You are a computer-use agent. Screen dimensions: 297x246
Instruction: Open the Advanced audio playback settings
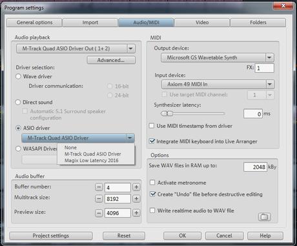(x=111, y=60)
